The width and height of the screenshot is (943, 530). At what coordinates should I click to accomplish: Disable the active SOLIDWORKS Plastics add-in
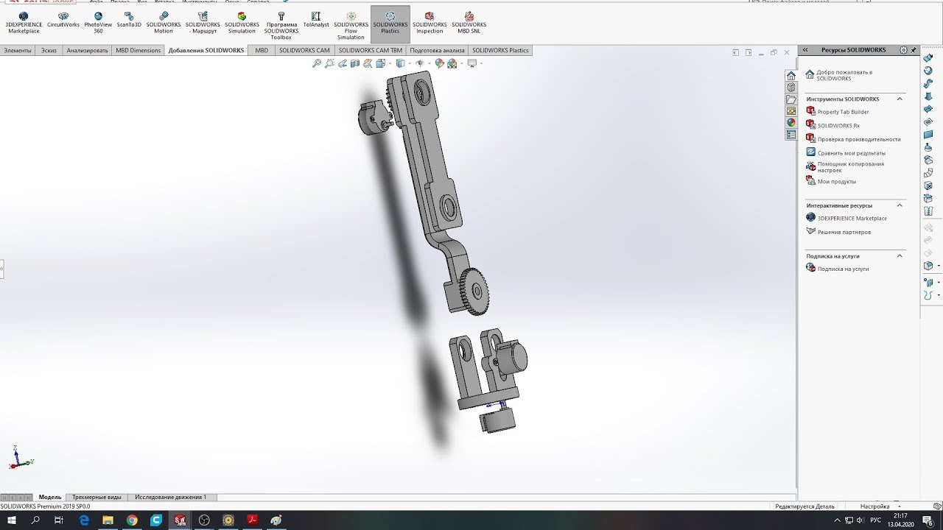coord(390,23)
